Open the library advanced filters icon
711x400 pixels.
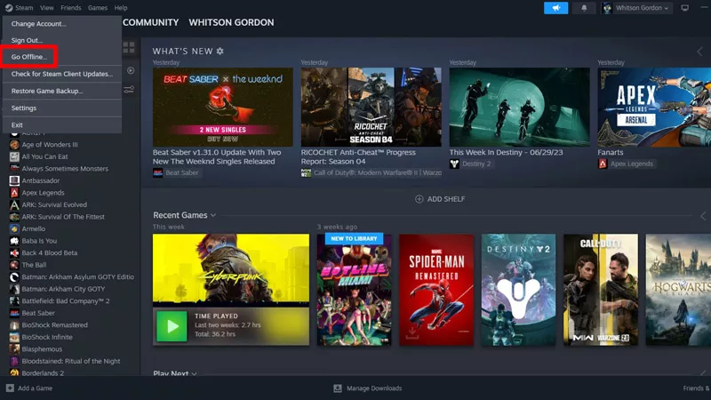tap(129, 90)
